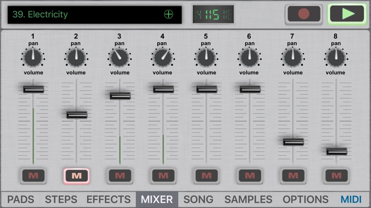The width and height of the screenshot is (371, 208).
Task: Go to the SONG tab
Action: point(198,200)
